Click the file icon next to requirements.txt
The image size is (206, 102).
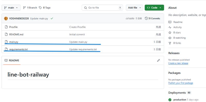[6, 49]
